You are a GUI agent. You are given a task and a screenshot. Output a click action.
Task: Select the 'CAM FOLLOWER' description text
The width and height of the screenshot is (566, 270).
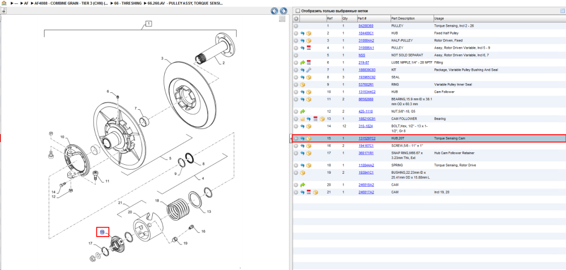pyautogui.click(x=404, y=119)
